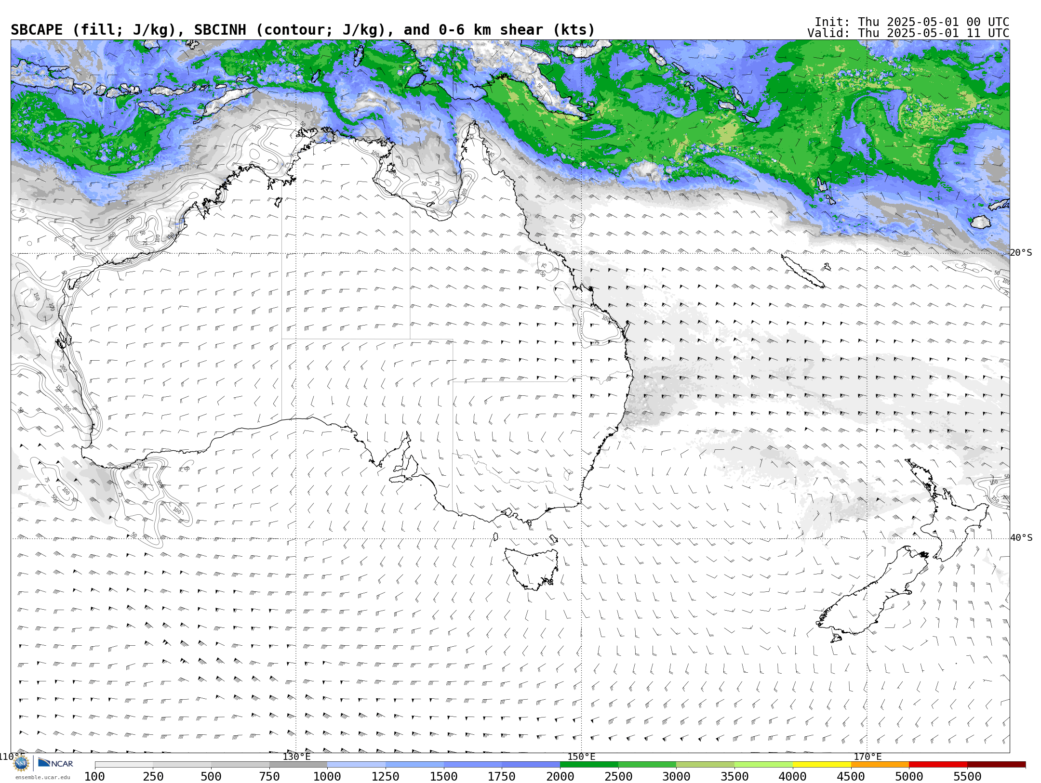Click the NCAR logo
This screenshot has width=1041, height=783.
tap(55, 763)
